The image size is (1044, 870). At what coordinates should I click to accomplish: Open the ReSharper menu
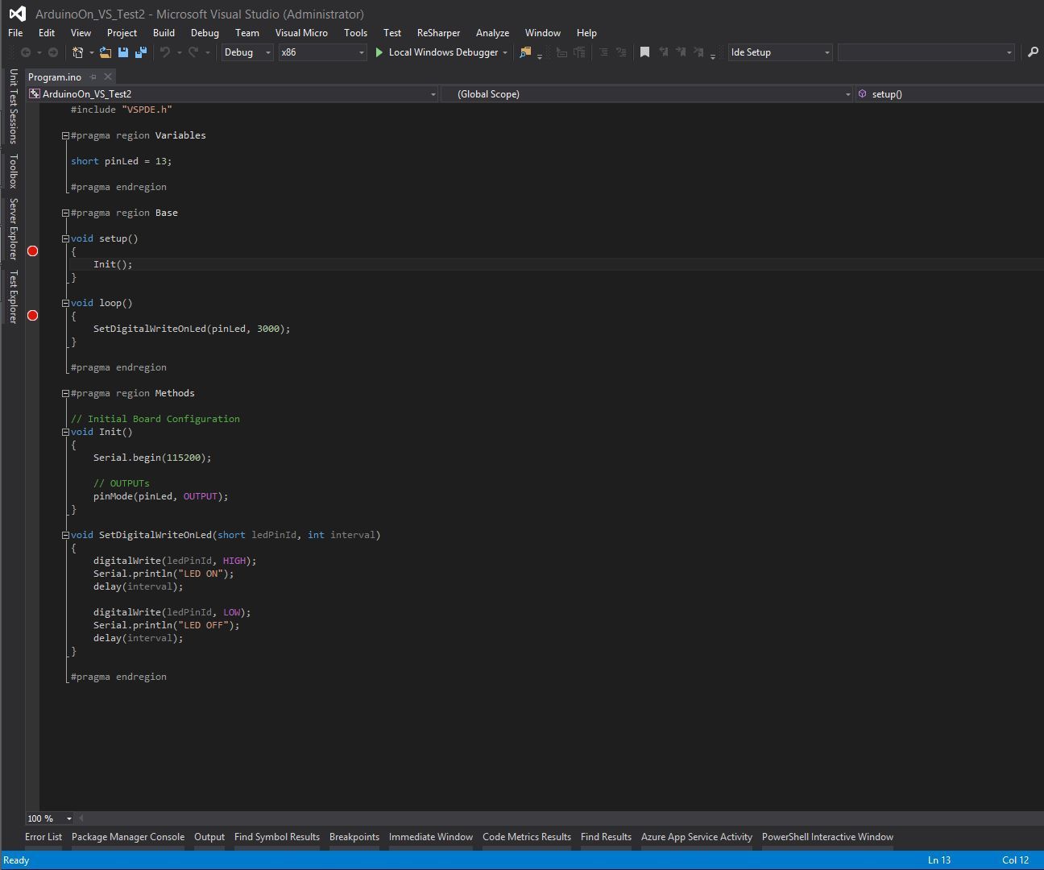pyautogui.click(x=438, y=33)
